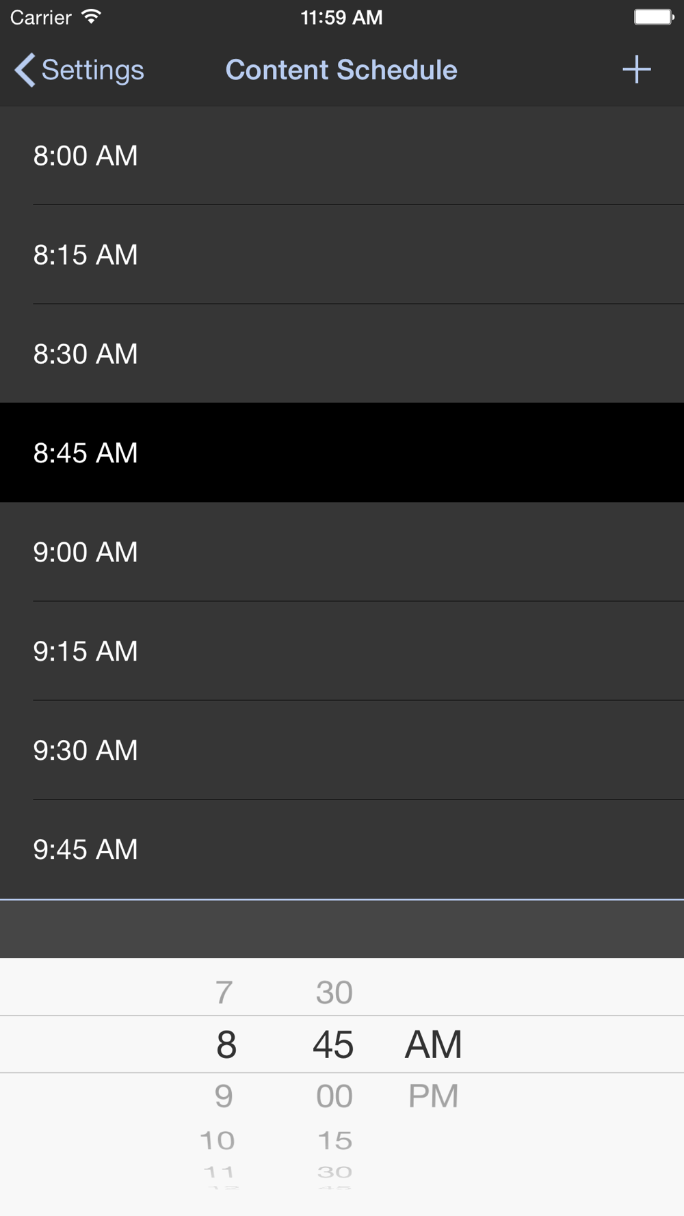Open the 8:30 AM row
This screenshot has width=684, height=1216.
pos(342,354)
